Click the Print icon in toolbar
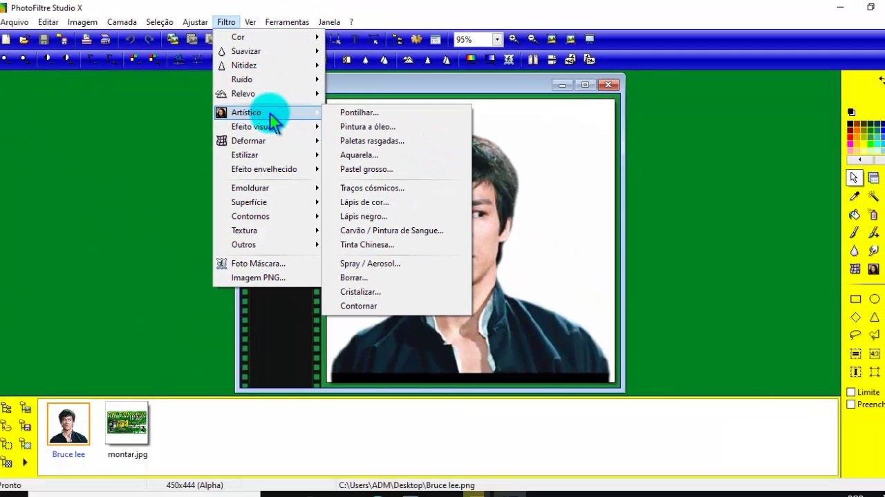885x497 pixels. (x=86, y=39)
